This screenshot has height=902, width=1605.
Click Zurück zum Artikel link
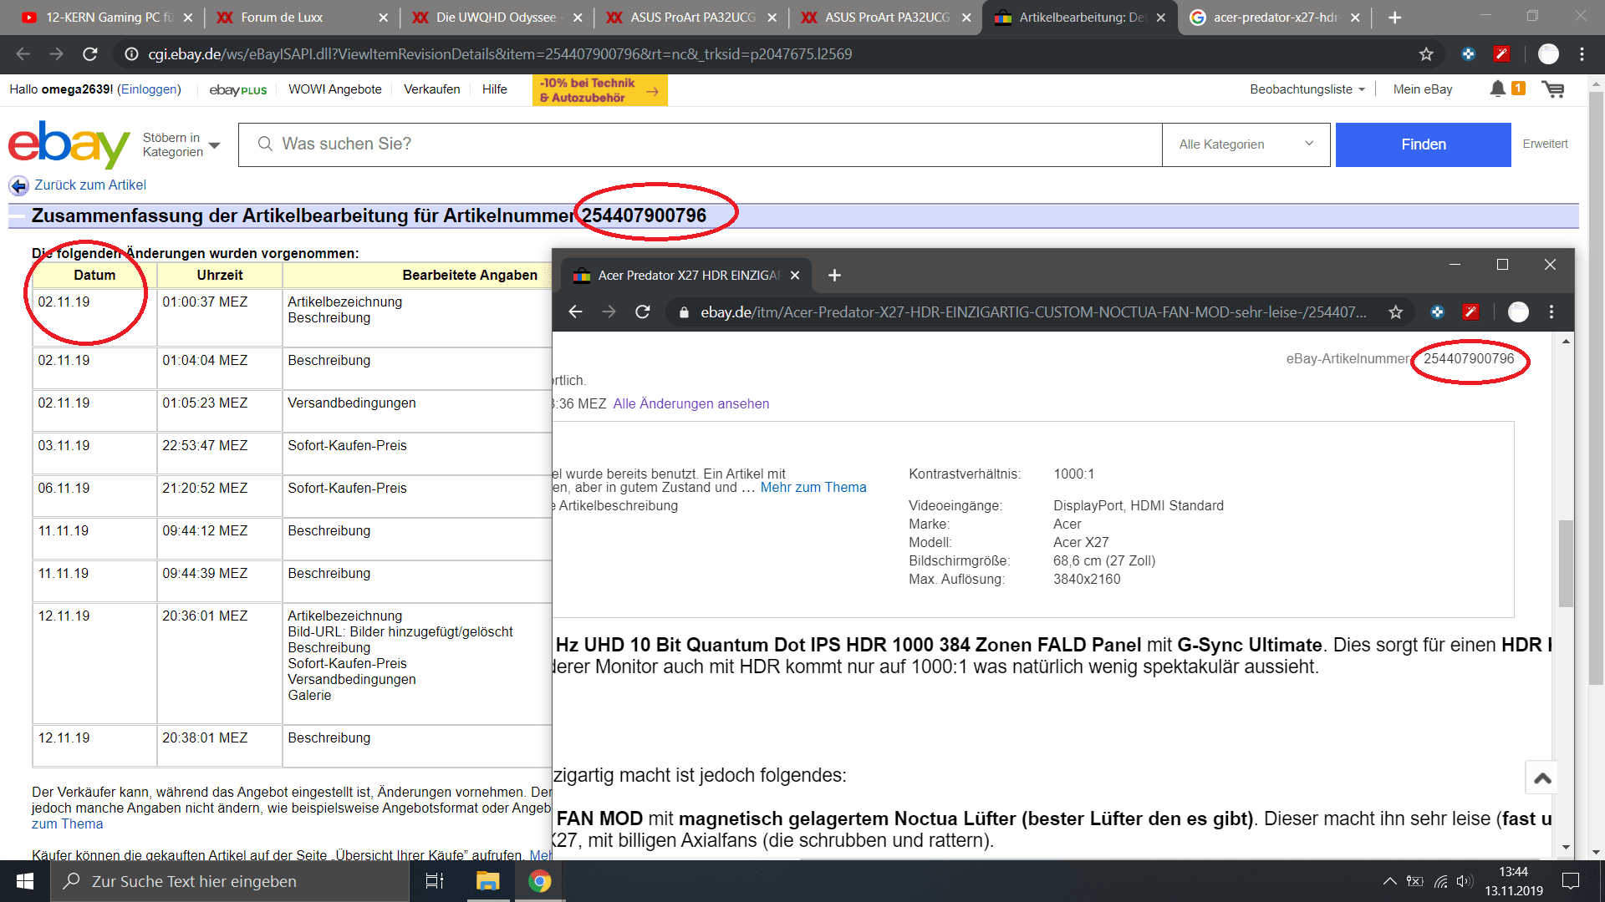click(89, 185)
